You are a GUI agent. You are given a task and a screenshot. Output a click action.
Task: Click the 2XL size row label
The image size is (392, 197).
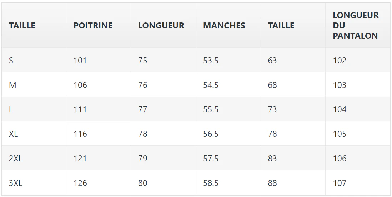coord(15,159)
